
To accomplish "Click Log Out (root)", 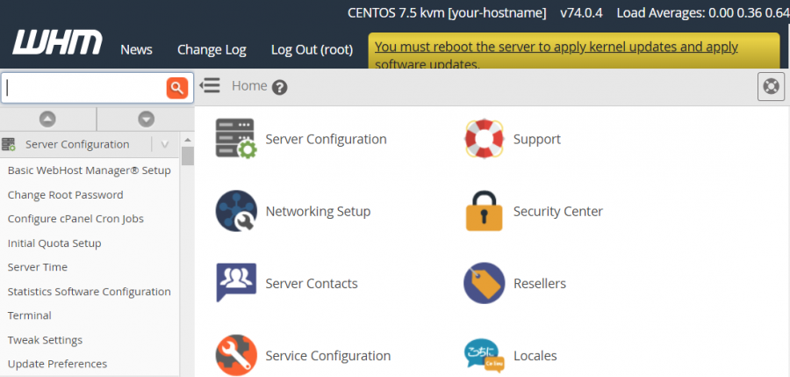I will click(312, 49).
